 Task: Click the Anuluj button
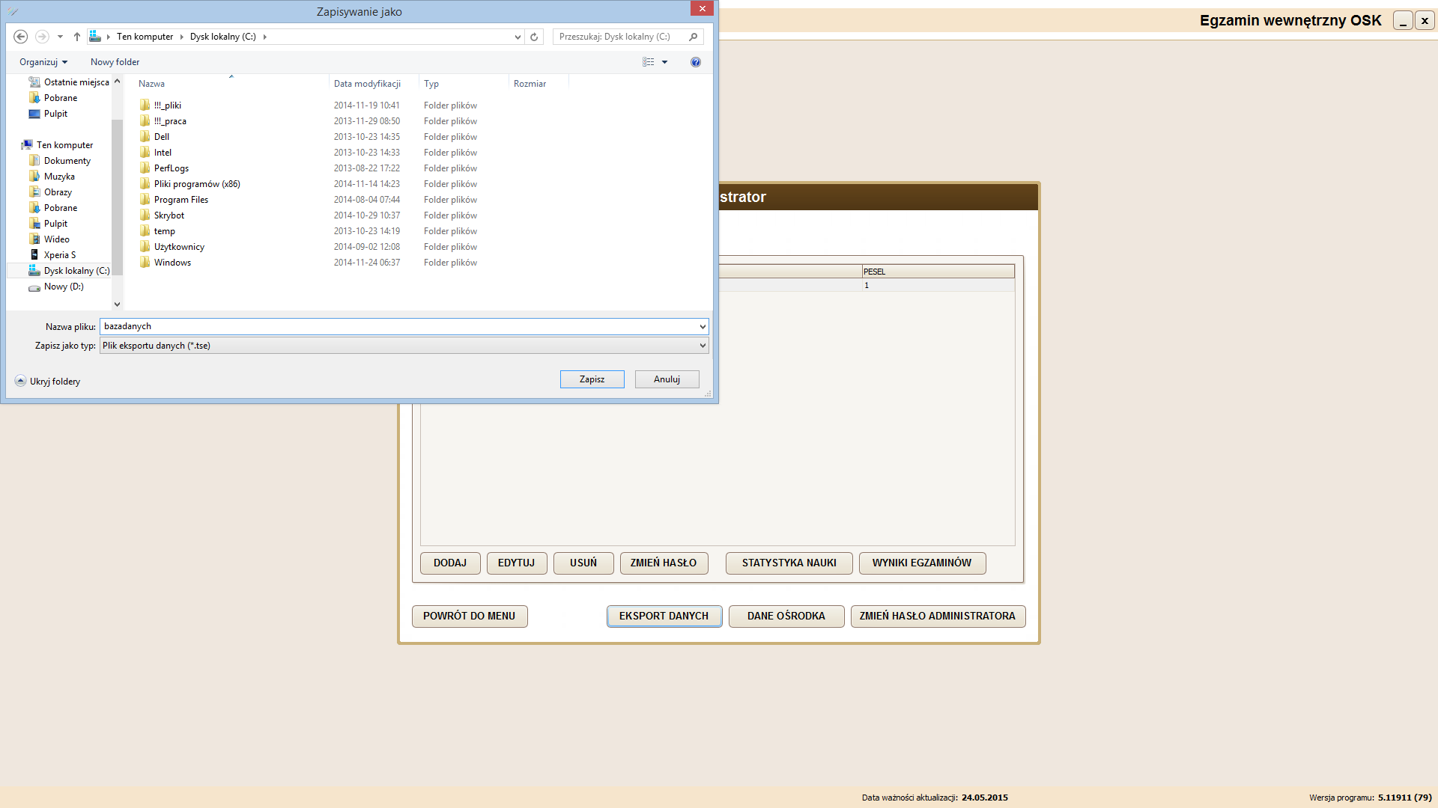tap(667, 379)
